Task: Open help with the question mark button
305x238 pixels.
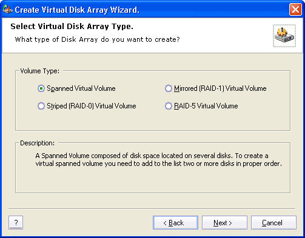Action: (x=16, y=223)
